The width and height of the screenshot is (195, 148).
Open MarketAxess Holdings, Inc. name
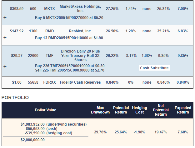[80, 9]
